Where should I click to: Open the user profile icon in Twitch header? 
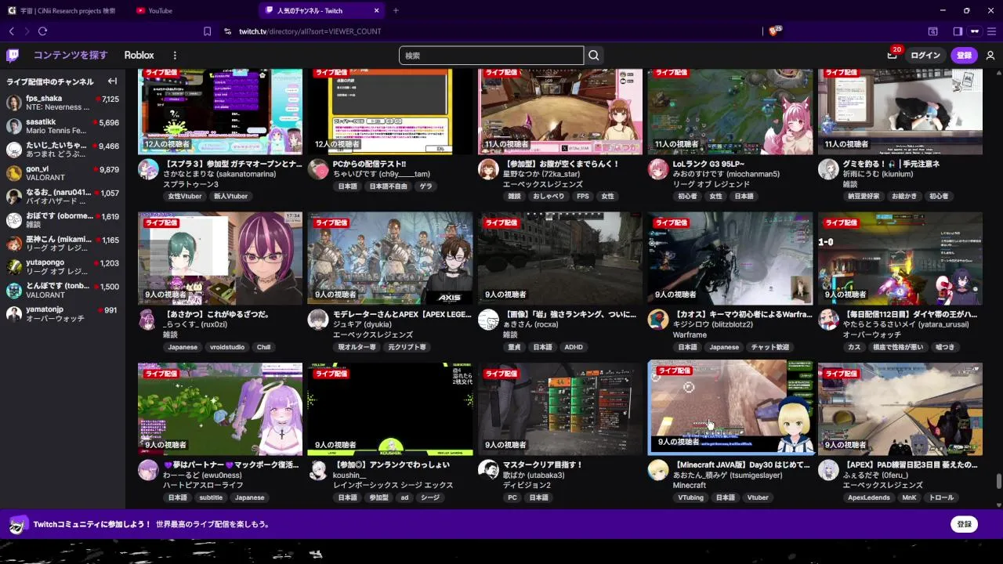(990, 56)
